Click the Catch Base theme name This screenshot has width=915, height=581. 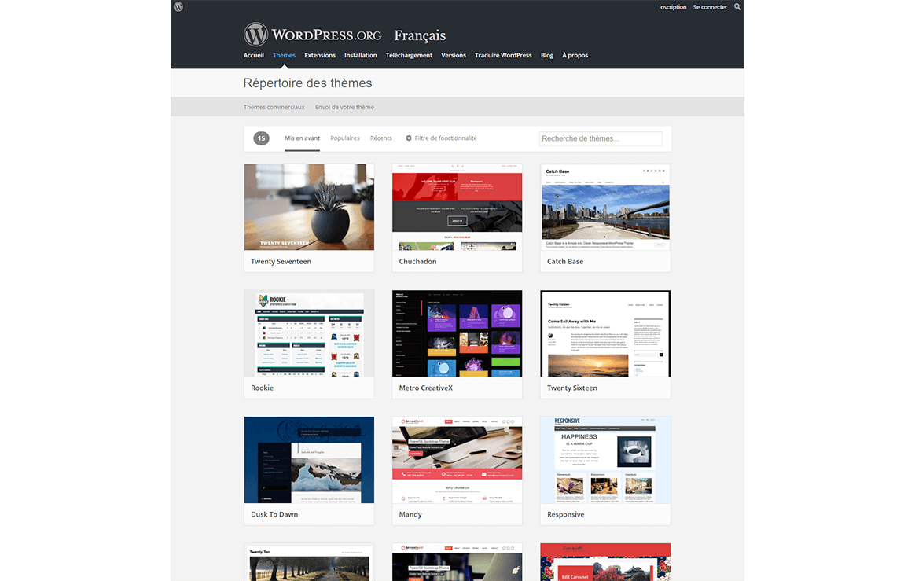(x=565, y=262)
